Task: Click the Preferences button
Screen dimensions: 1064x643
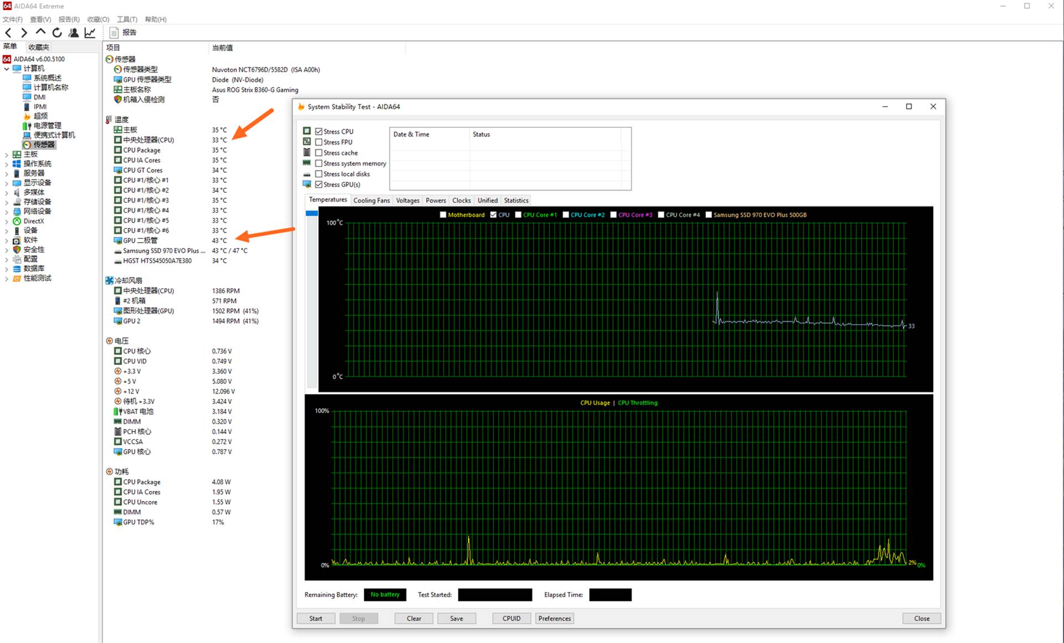Action: (x=554, y=619)
